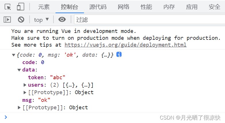Open the 源代码 tab

pyautogui.click(x=98, y=7)
